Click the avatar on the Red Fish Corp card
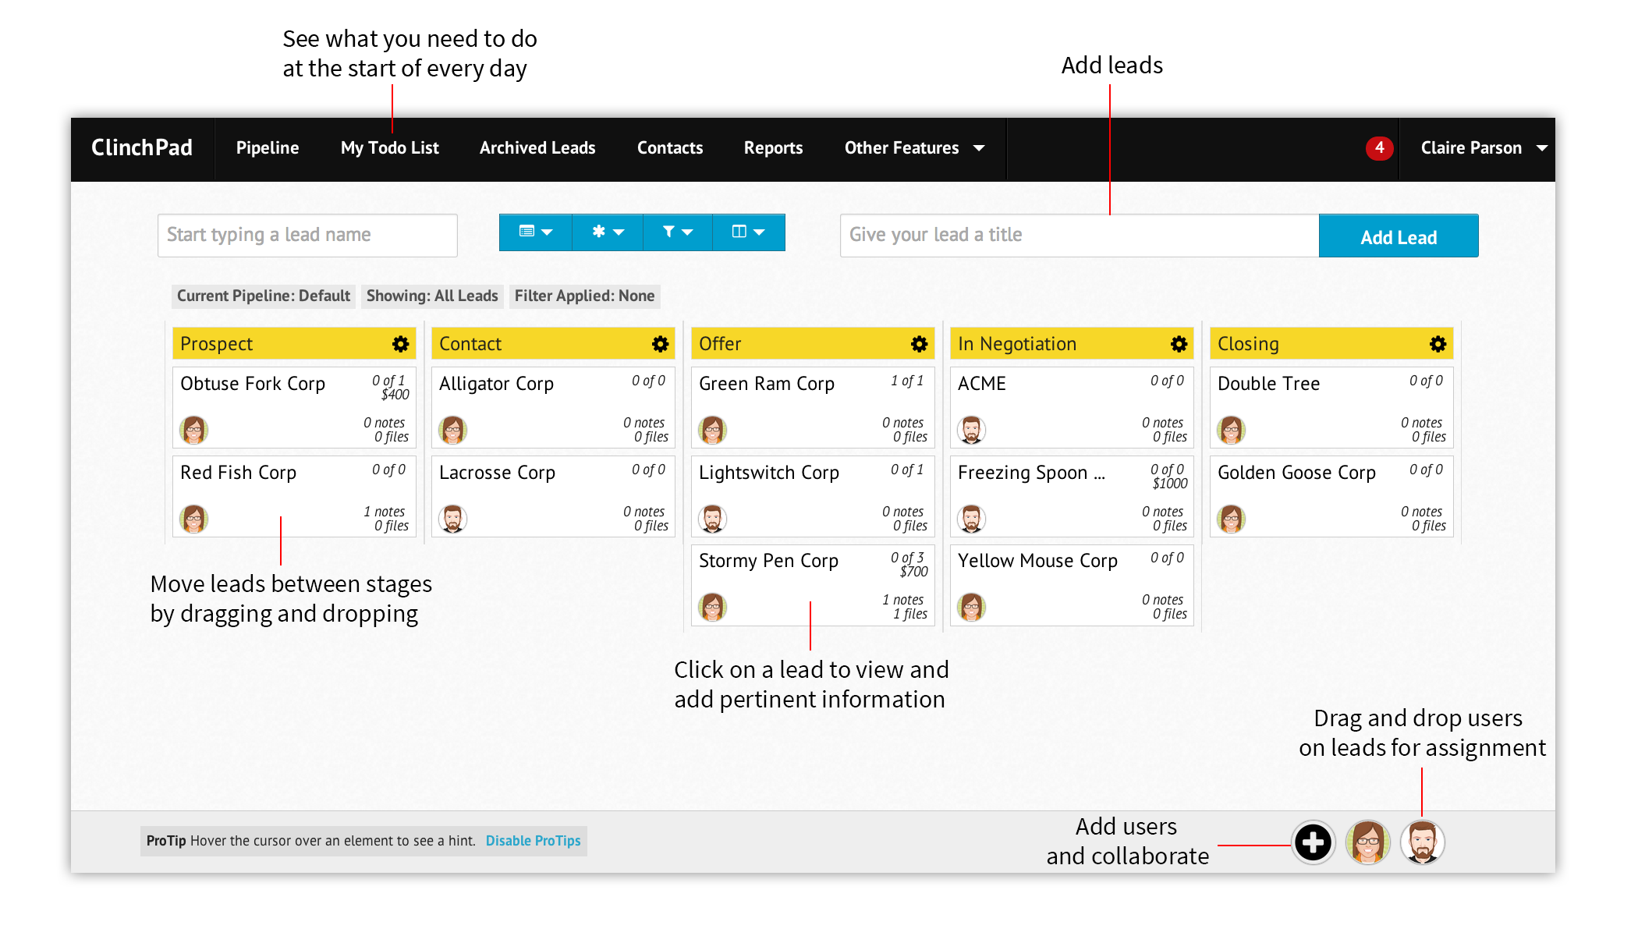Screen dimensions: 1638x936 [194, 519]
